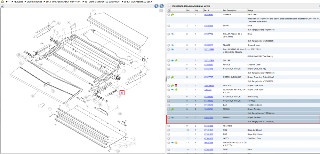
Task: Click blue replaces arrow on ROLLER row
Action: click(172, 34)
